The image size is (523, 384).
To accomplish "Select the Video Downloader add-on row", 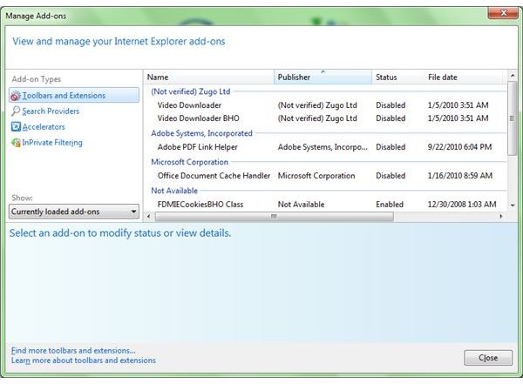I will click(325, 105).
